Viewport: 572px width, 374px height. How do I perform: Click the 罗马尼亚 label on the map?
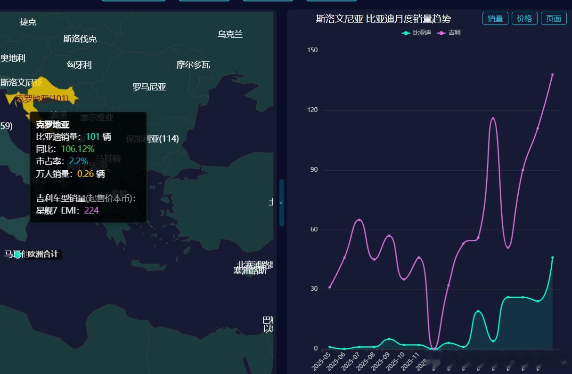click(x=149, y=87)
